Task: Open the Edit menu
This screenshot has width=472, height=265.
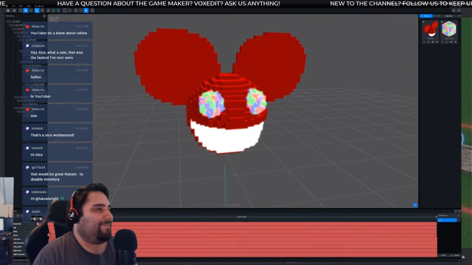Action: point(21,6)
